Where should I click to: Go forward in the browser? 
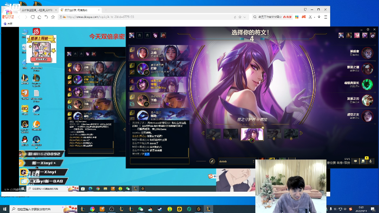(x=26, y=17)
